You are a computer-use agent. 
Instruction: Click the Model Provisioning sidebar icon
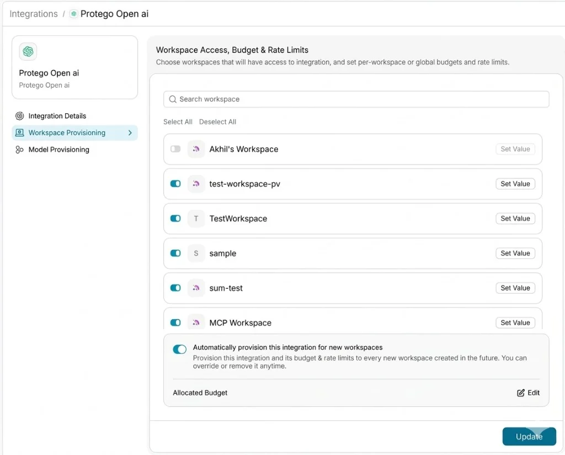click(19, 149)
